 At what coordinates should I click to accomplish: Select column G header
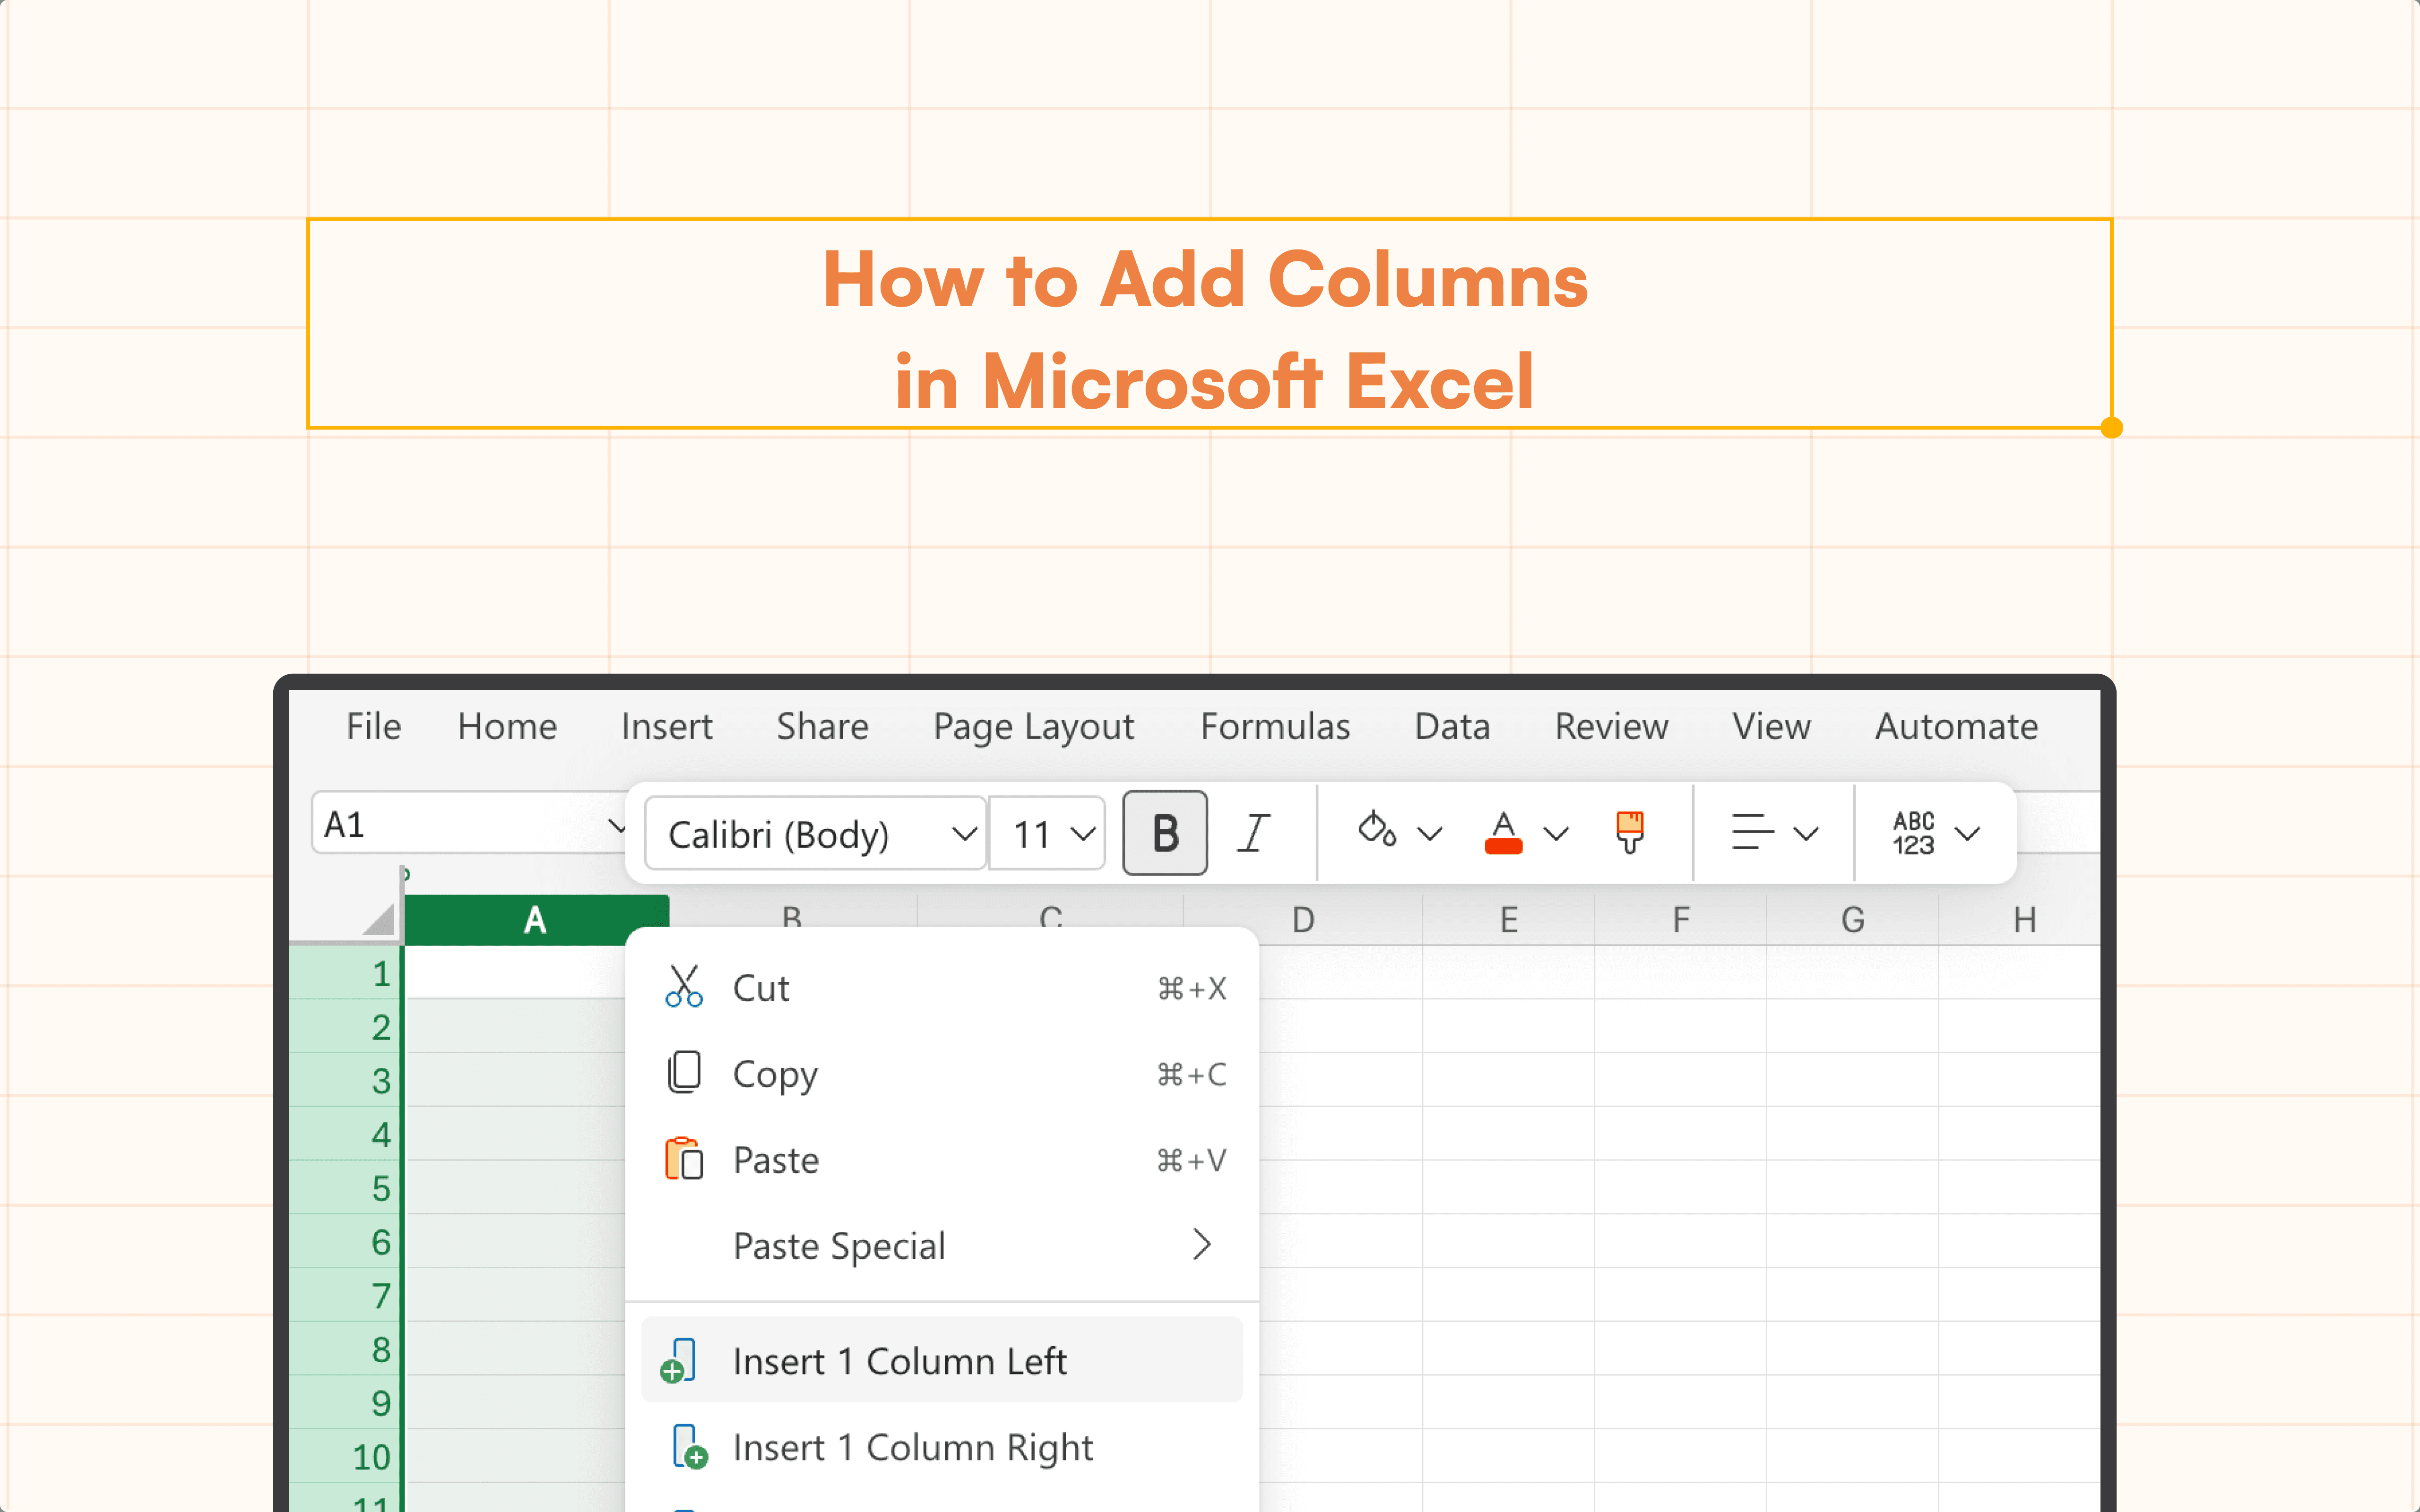(1853, 919)
